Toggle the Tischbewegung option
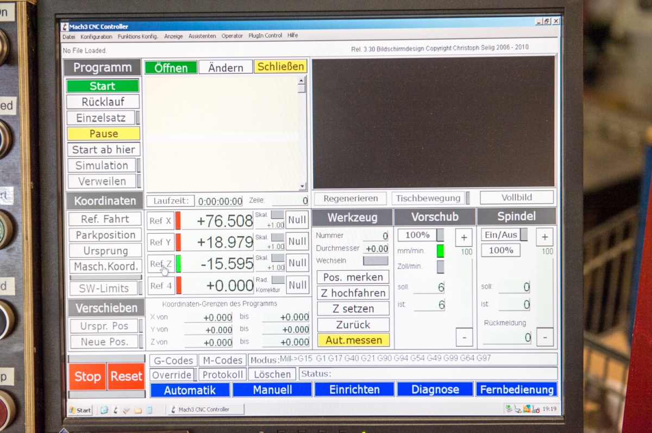Screen dimensions: 652x433 (x=428, y=198)
